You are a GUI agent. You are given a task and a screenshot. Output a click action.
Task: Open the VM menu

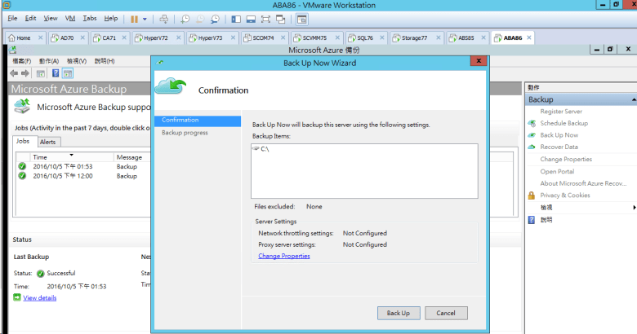69,18
